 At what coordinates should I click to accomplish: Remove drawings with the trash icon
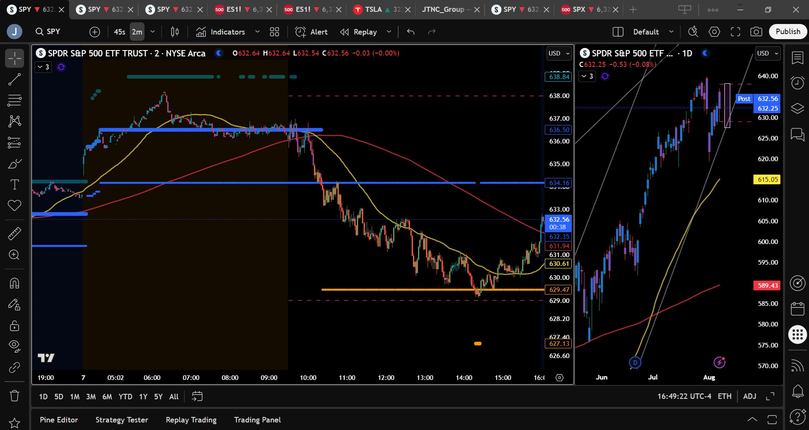coord(14,396)
